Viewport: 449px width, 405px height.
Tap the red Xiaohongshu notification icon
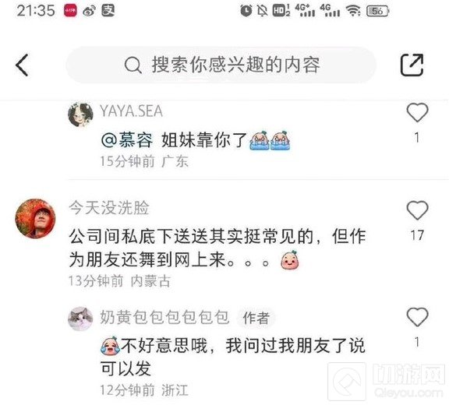pos(70,11)
